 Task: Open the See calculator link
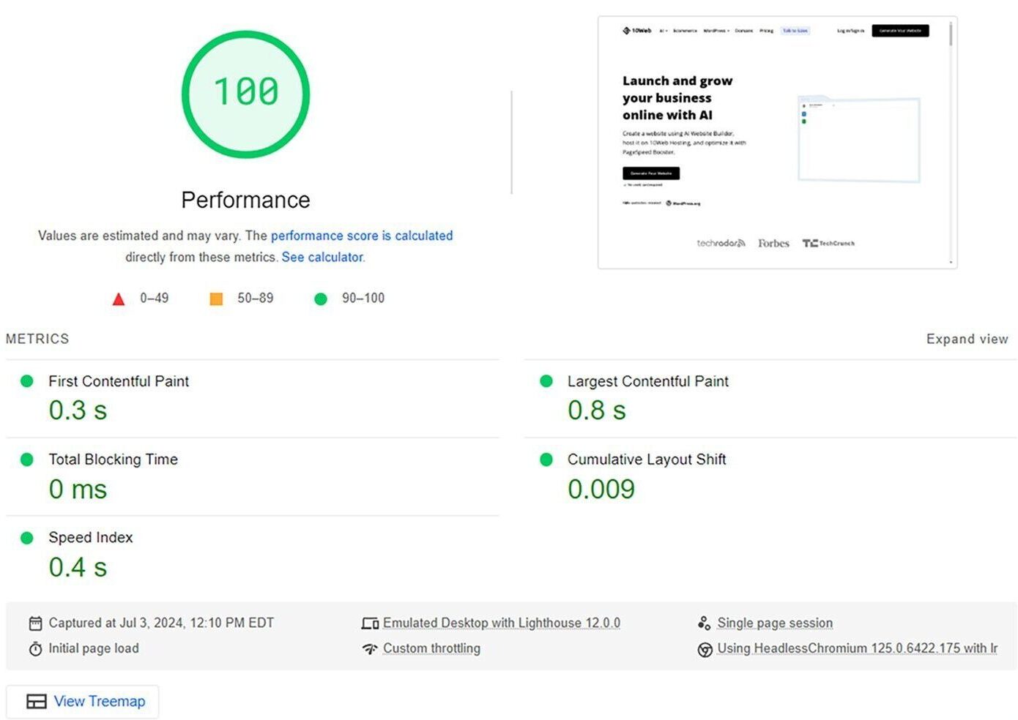(x=322, y=258)
